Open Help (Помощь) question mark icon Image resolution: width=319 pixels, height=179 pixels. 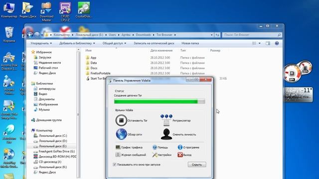pos(155,147)
